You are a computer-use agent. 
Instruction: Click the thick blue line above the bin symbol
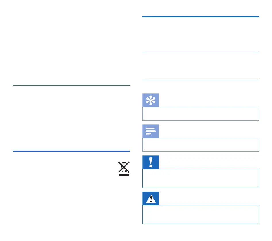pyautogui.click(x=71, y=151)
